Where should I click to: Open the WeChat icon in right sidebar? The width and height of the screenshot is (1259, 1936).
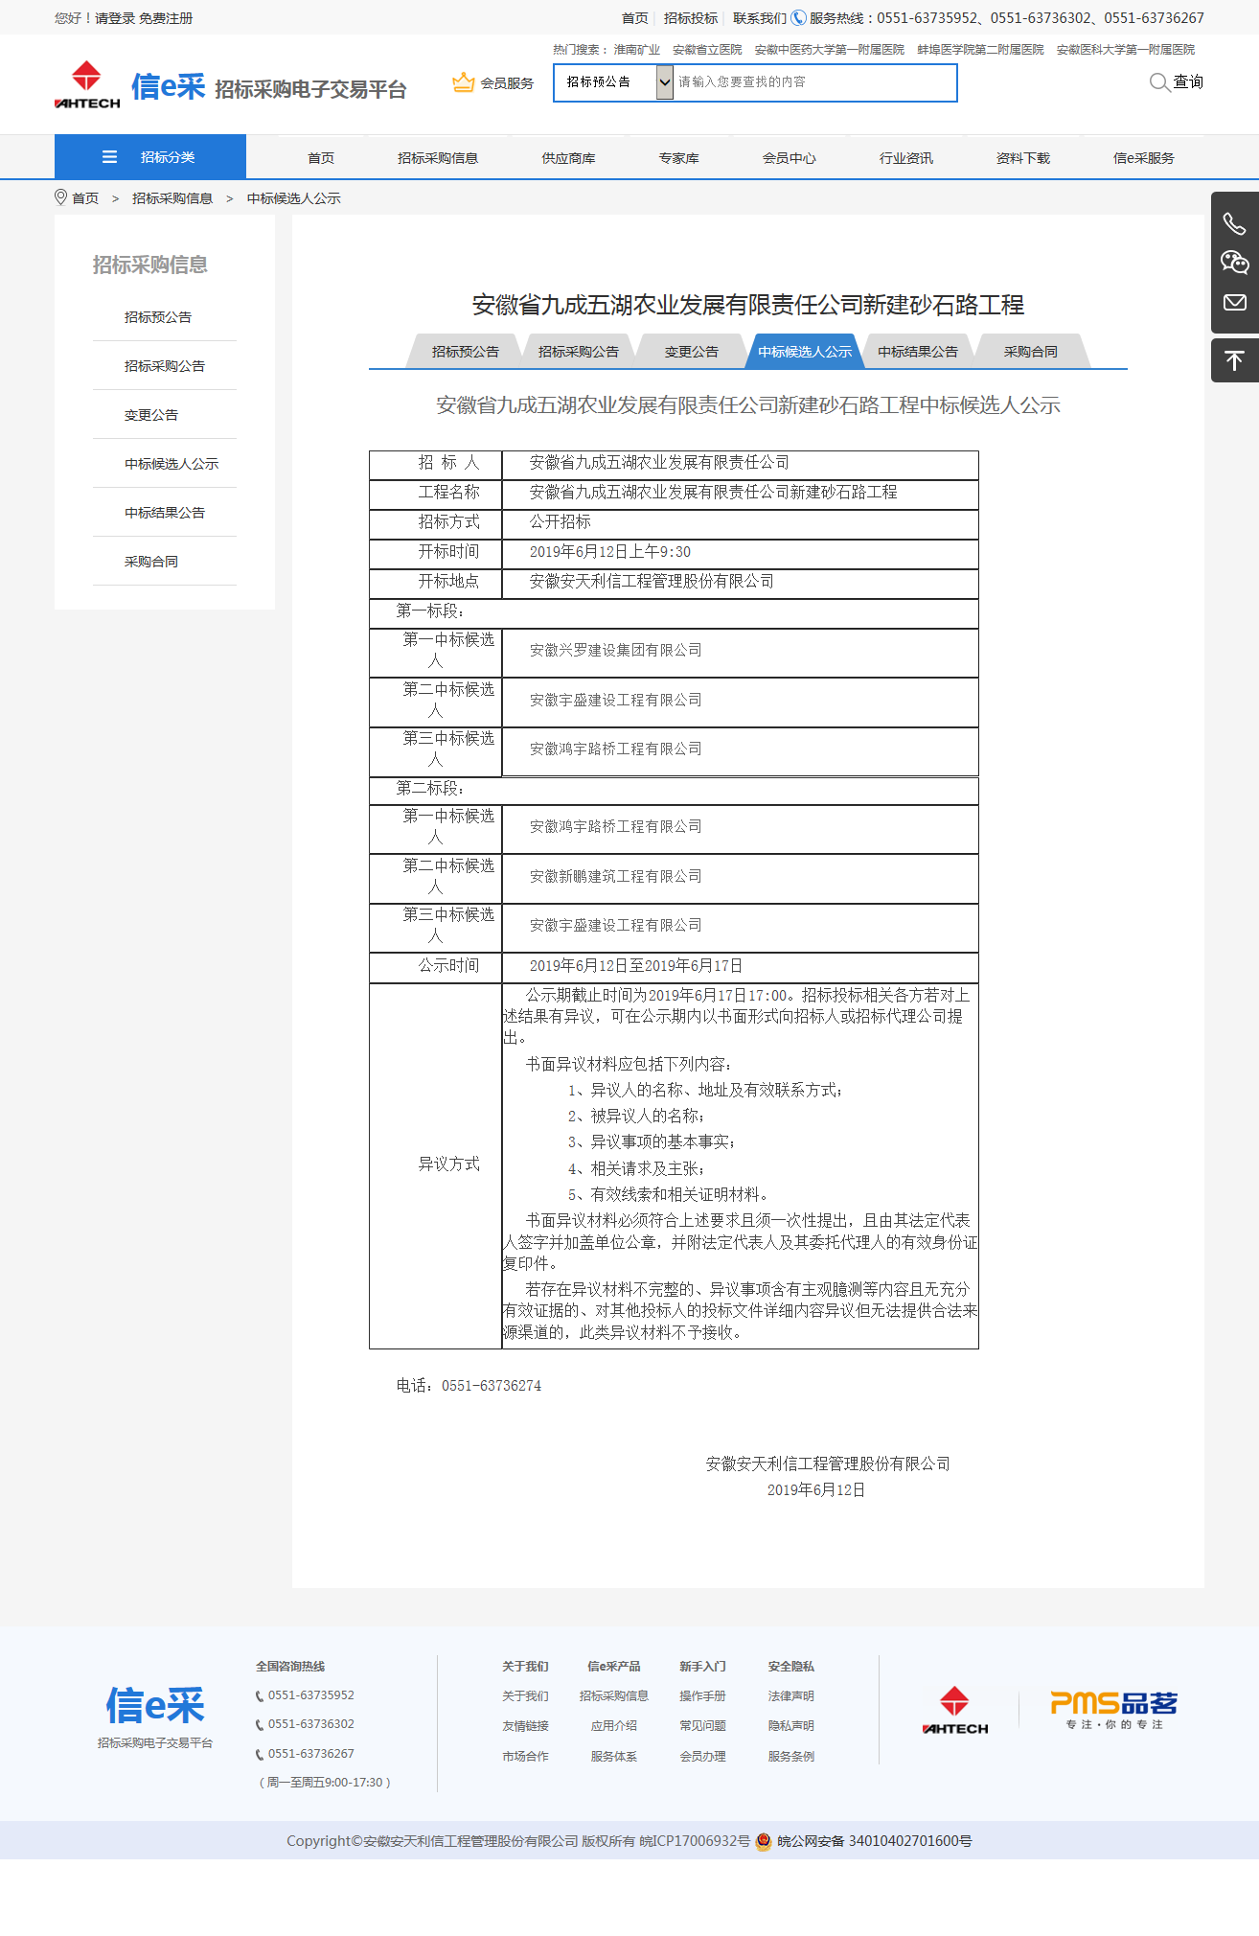coord(1234,263)
